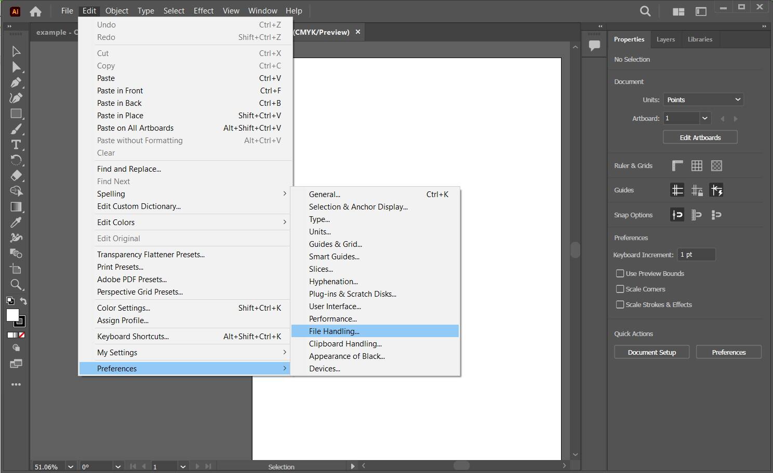This screenshot has width=773, height=473.
Task: Activate the Type tool
Action: pyautogui.click(x=16, y=145)
